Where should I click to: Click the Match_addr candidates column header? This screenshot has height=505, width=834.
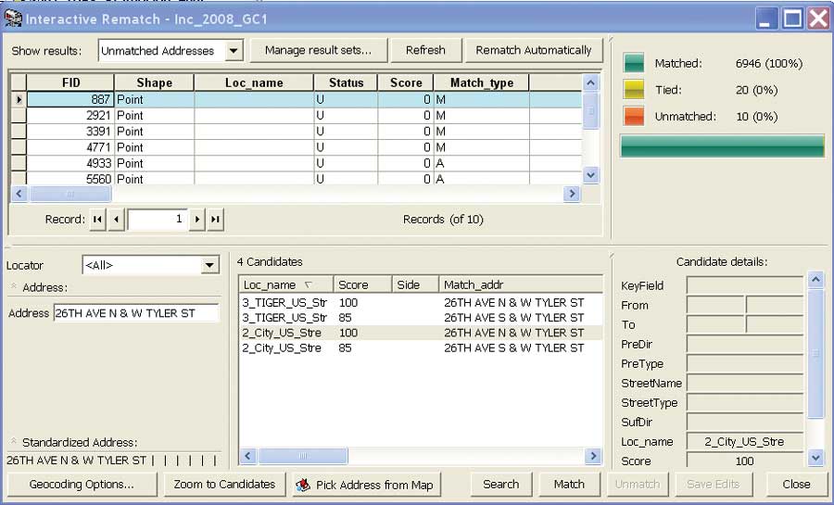click(521, 284)
